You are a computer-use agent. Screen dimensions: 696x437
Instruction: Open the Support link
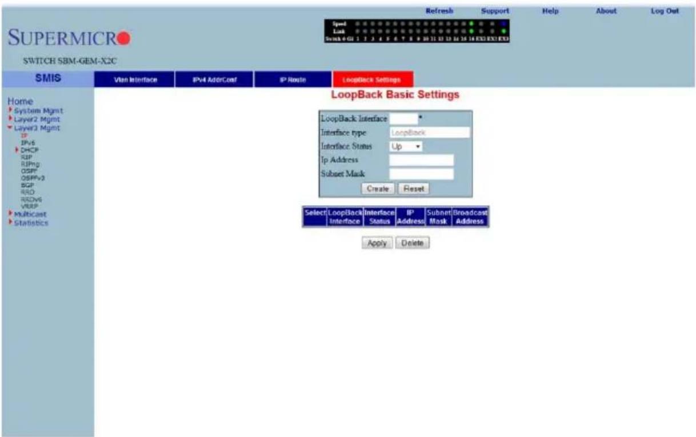(495, 11)
